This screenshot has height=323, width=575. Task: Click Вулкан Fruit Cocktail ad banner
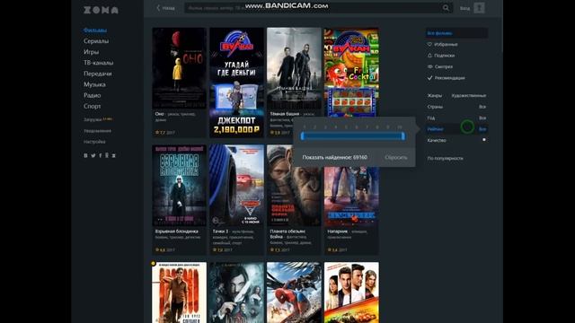351,72
